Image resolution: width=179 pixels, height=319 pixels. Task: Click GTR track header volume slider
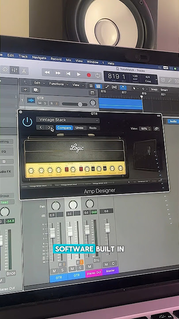75,105
